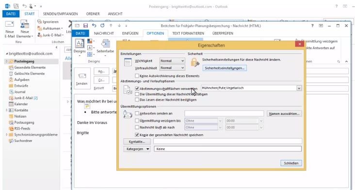Click the Antworten senden an text field

(x=224, y=113)
